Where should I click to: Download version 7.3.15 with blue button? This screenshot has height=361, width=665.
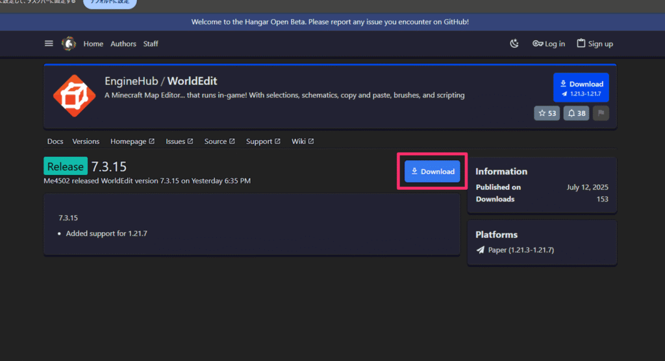tap(432, 171)
